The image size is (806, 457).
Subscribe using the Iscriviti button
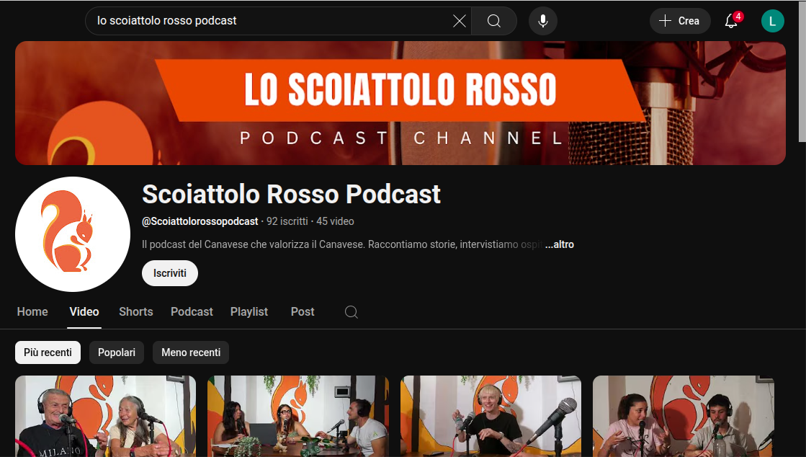[170, 273]
